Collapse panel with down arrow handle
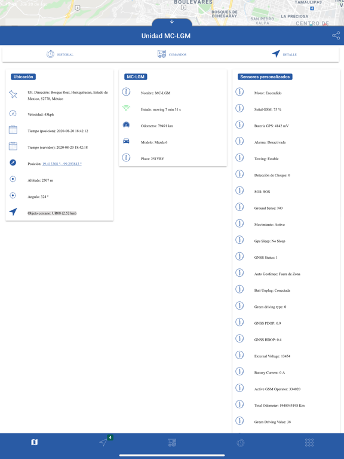The height and width of the screenshot is (459, 344). pos(172,22)
